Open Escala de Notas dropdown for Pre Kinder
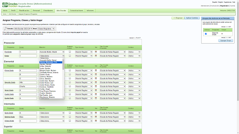 tap(113, 52)
